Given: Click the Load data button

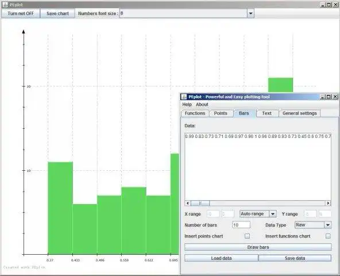Looking at the screenshot, I should [x=221, y=258].
